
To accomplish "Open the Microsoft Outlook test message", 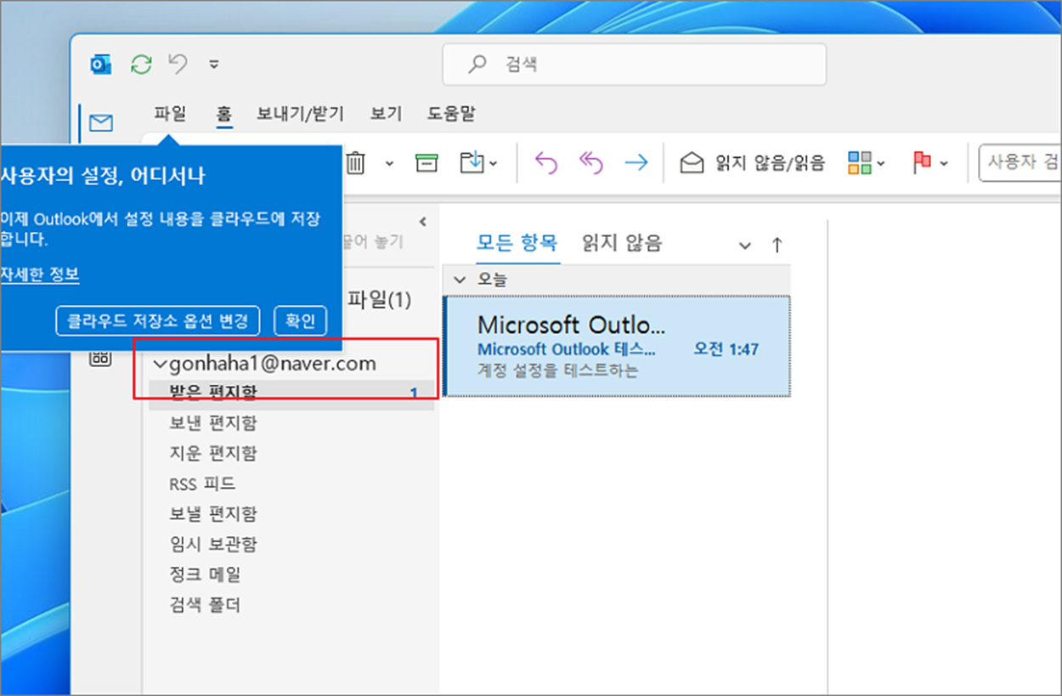I will [x=618, y=345].
